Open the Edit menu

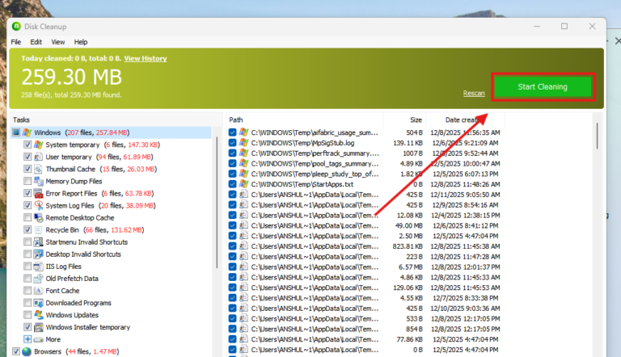click(36, 42)
